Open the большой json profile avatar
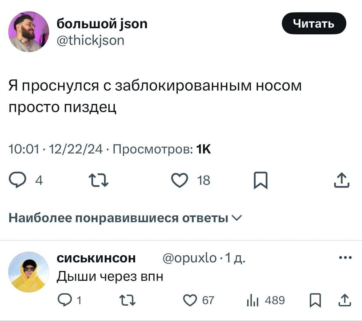 tap(28, 32)
